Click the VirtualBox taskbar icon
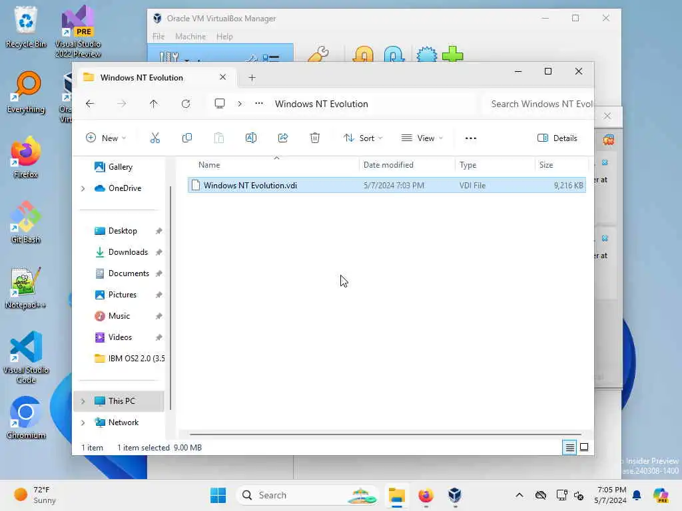Image resolution: width=682 pixels, height=511 pixels. pyautogui.click(x=454, y=495)
